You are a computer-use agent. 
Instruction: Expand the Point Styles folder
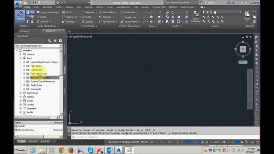coord(24,66)
